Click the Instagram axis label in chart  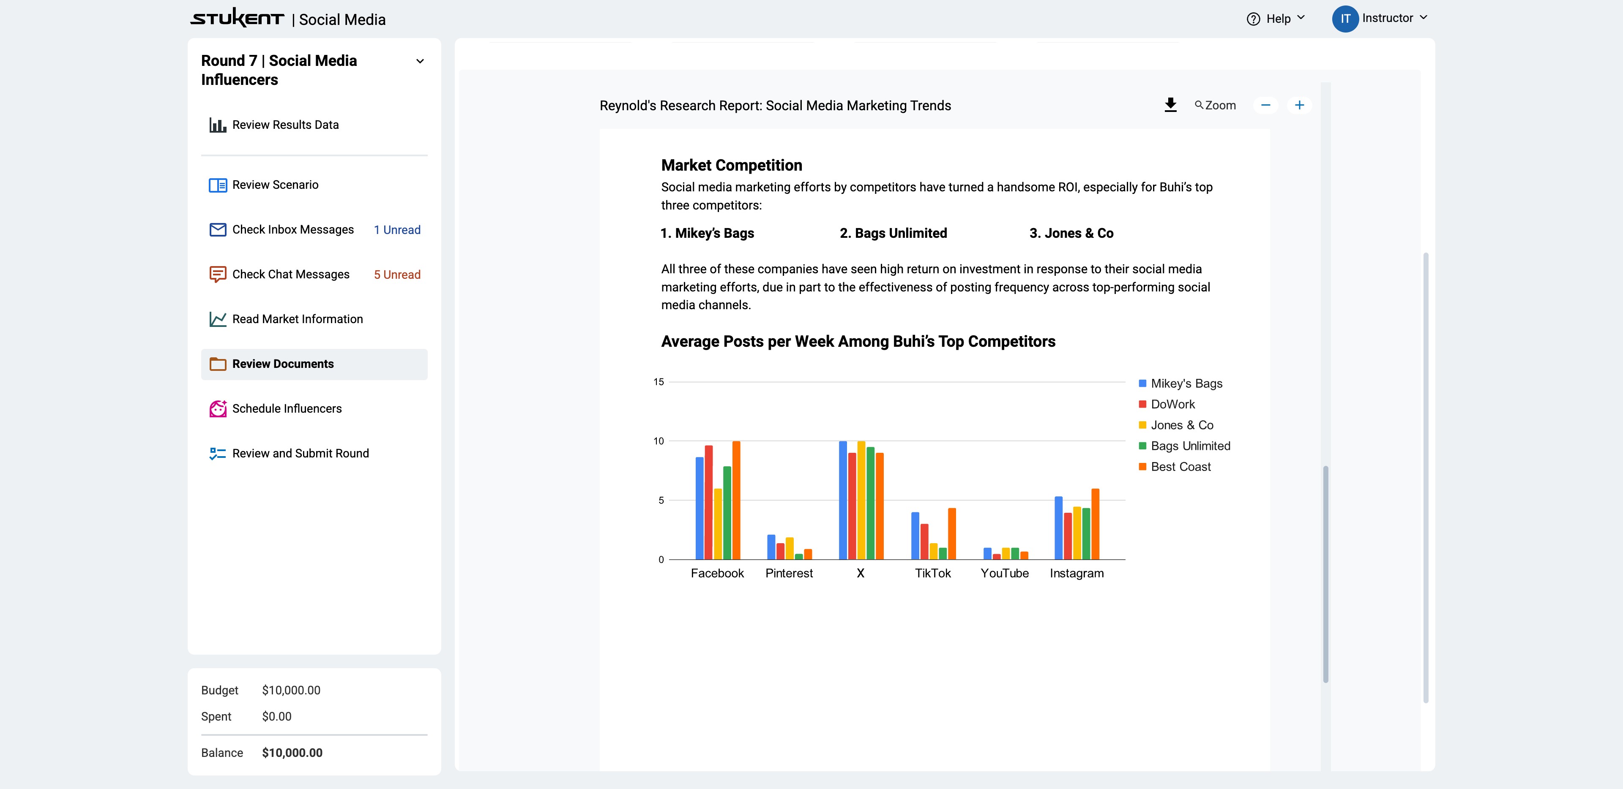coord(1077,574)
